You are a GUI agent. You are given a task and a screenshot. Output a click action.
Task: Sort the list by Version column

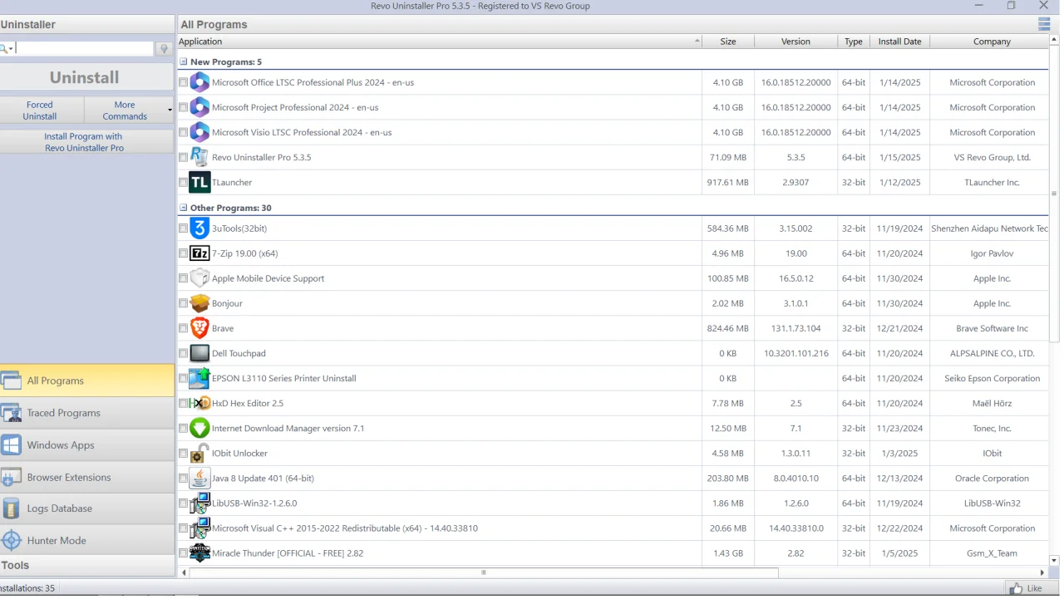tap(796, 41)
